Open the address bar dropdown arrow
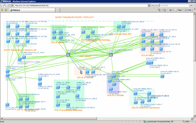 pos(149,5)
